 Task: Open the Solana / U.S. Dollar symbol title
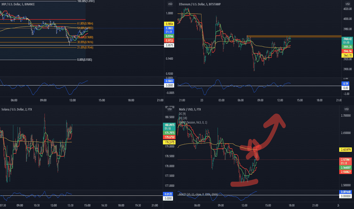coord(17,109)
